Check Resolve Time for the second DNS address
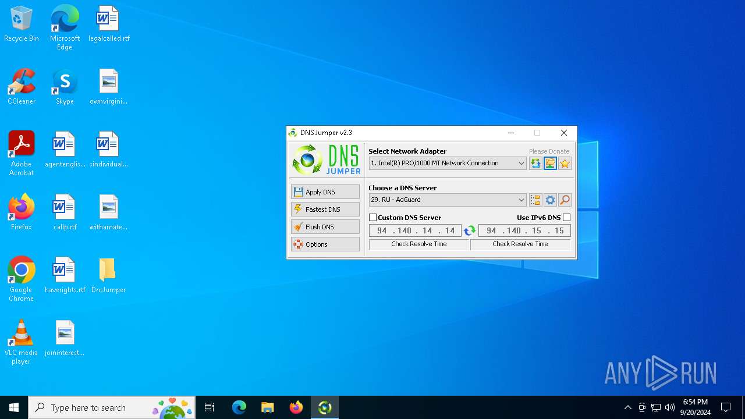The height and width of the screenshot is (419, 745). coord(520,244)
